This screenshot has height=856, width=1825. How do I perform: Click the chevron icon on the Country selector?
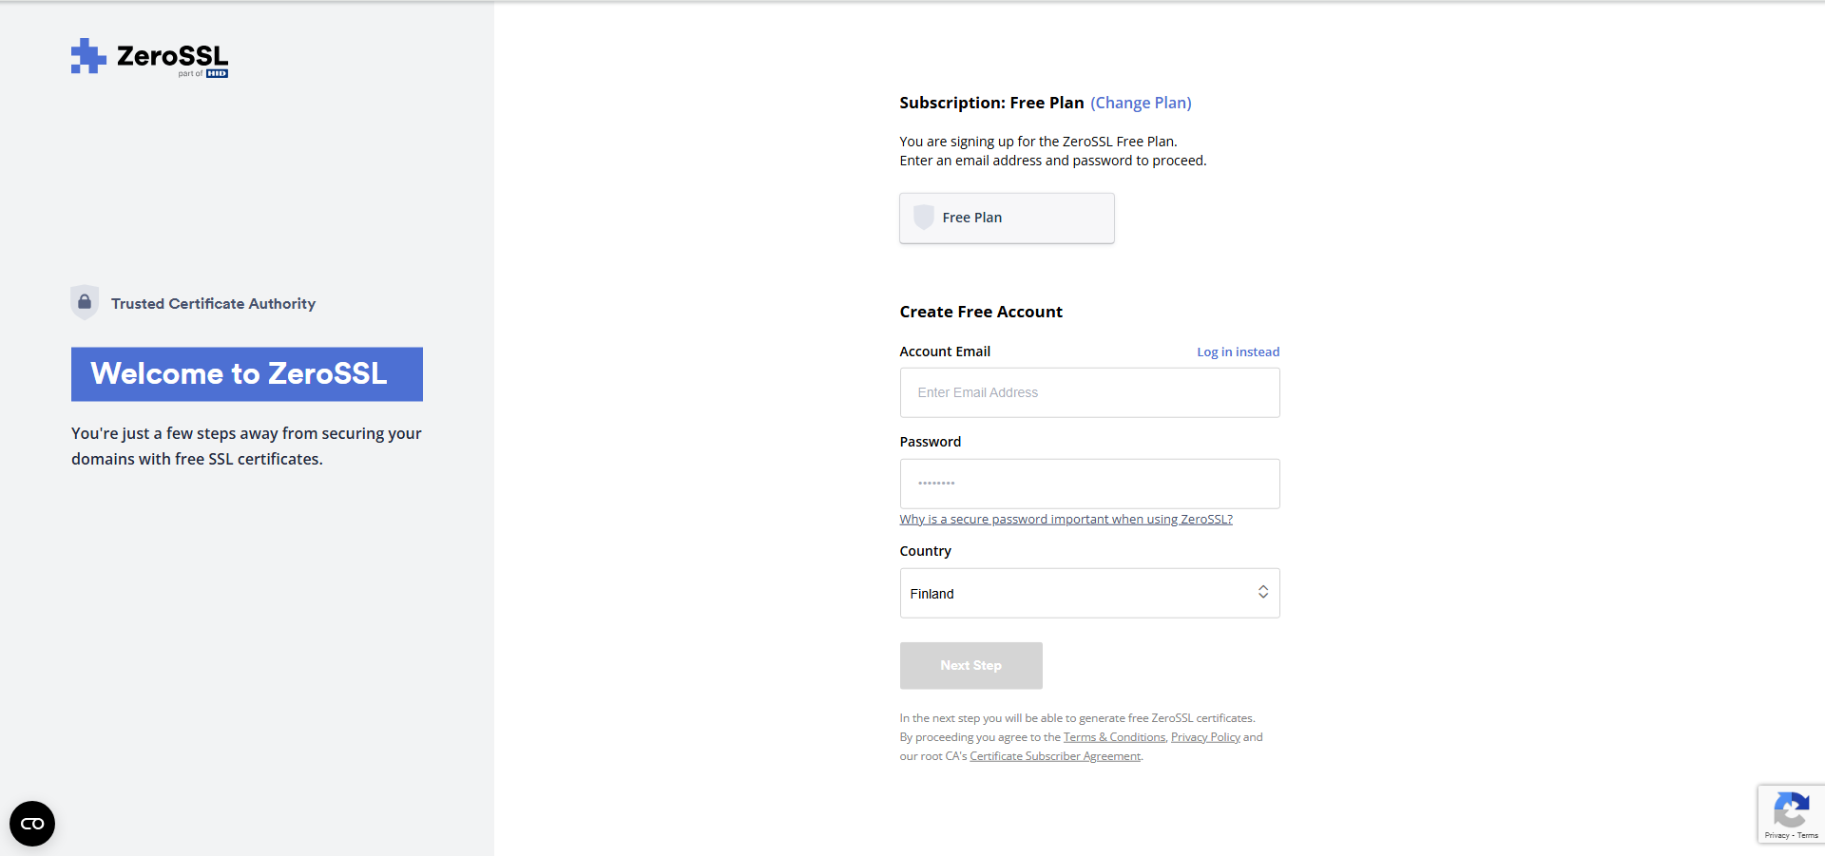point(1262,592)
